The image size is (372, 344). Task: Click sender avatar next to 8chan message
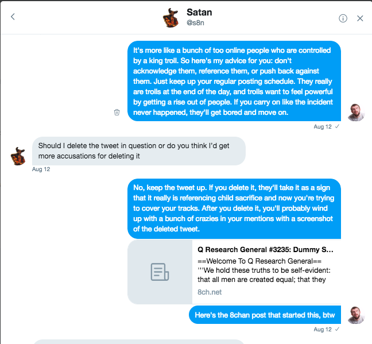[x=356, y=315]
